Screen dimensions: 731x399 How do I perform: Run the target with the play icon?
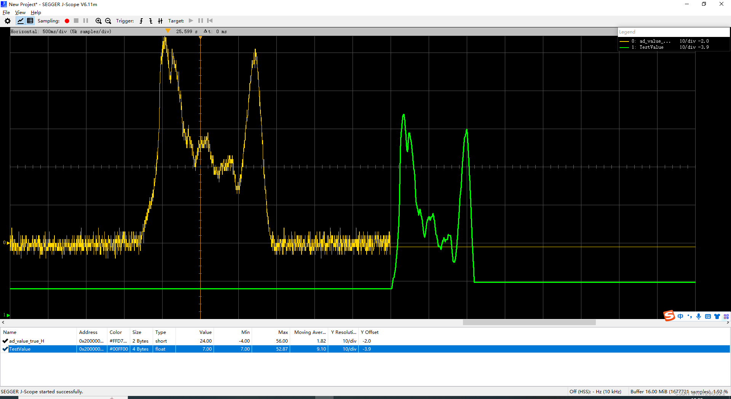(x=191, y=21)
